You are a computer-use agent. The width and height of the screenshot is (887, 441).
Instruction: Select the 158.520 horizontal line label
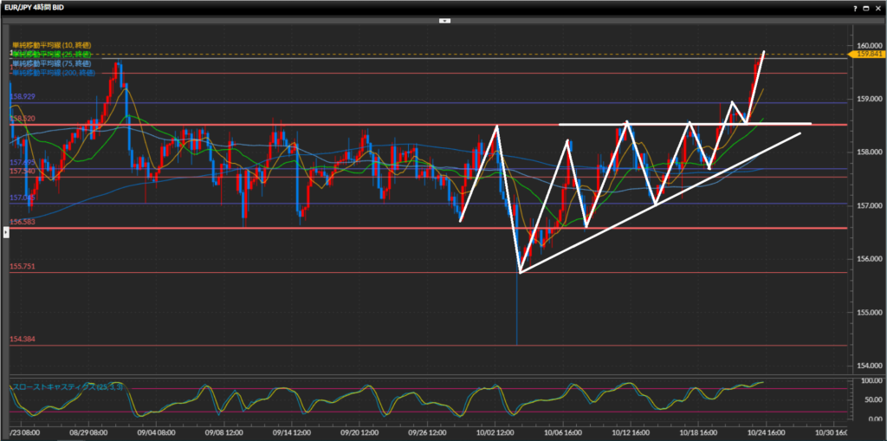23,118
